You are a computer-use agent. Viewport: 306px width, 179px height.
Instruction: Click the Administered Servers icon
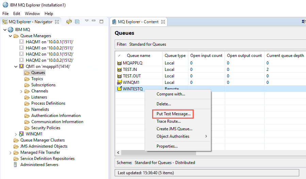[x=15, y=165]
